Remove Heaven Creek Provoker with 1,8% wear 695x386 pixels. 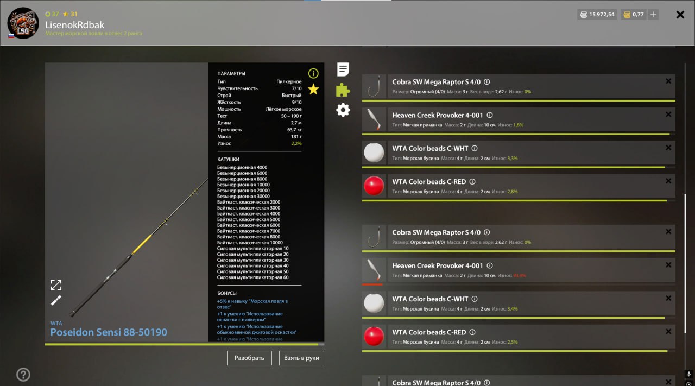point(668,115)
